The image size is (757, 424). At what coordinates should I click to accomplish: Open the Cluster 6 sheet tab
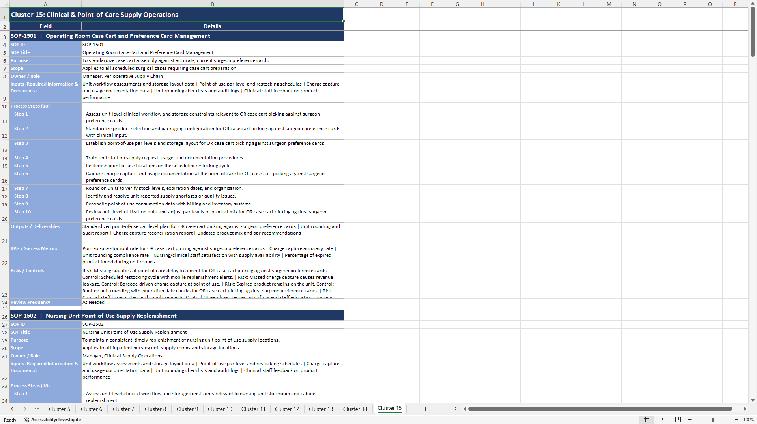coord(92,409)
